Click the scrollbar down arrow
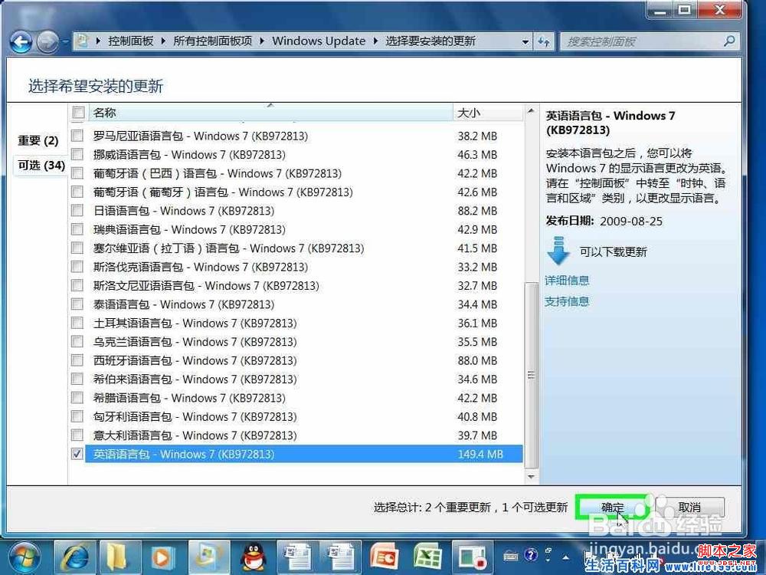Viewport: 766px width, 575px height. (531, 477)
